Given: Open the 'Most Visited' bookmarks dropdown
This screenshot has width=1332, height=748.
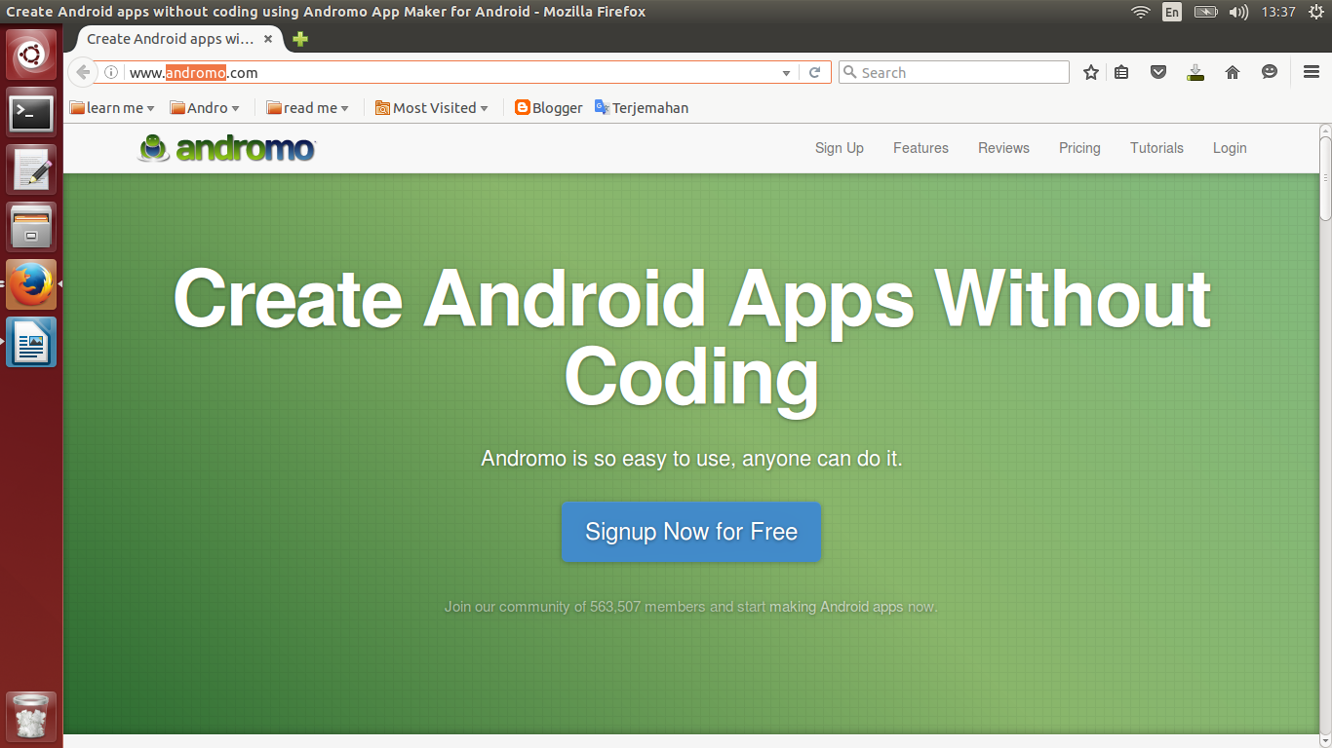Looking at the screenshot, I should 432,108.
